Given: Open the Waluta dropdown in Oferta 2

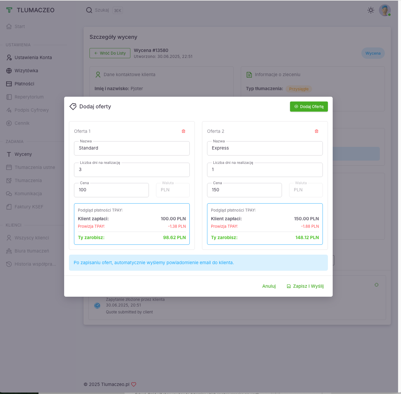Looking at the screenshot, I should (x=306, y=190).
